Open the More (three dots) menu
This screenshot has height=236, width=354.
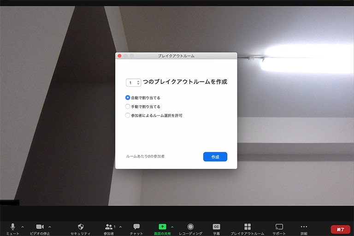click(304, 229)
